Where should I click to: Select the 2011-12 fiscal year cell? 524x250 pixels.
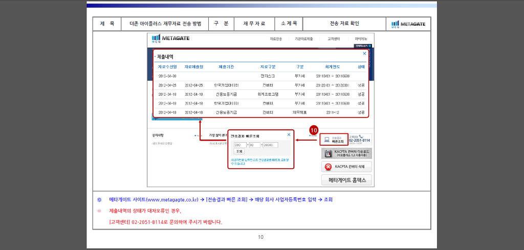(x=333, y=112)
